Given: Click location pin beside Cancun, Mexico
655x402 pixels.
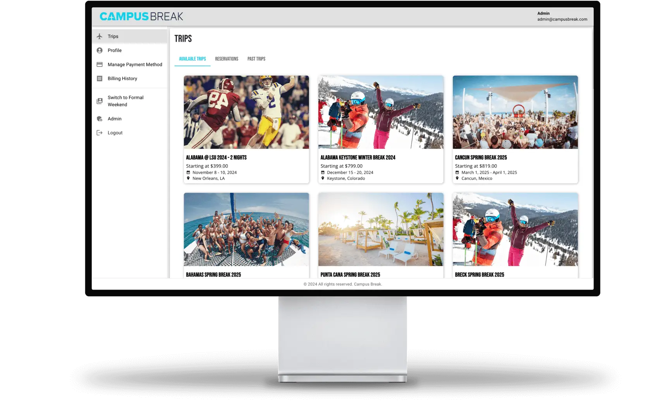Looking at the screenshot, I should tap(457, 179).
